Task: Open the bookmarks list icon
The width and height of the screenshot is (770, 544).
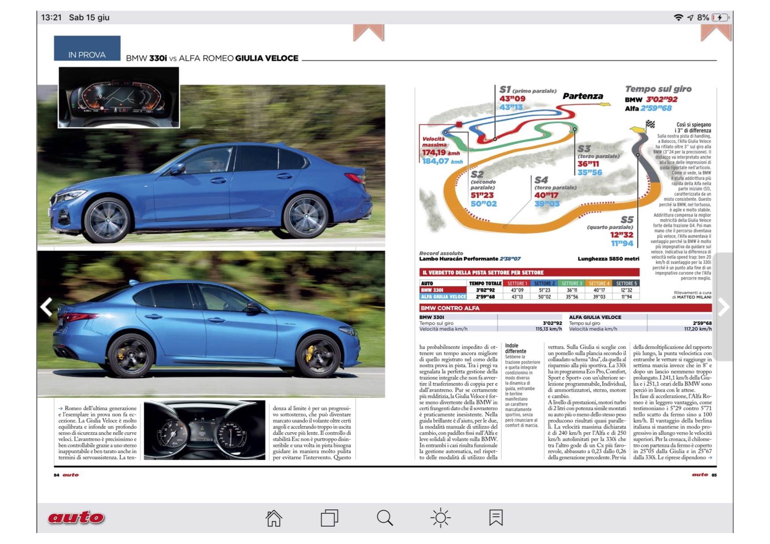Action: tap(496, 518)
